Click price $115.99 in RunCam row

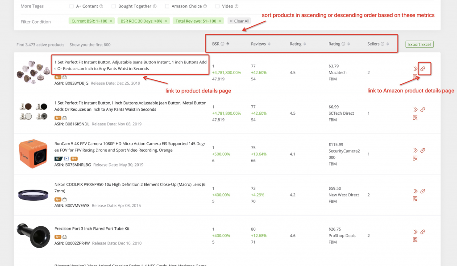(x=336, y=145)
